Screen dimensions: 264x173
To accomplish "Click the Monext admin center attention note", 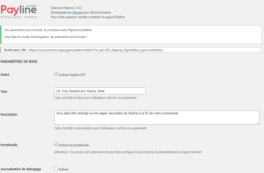I will [x=128, y=152].
